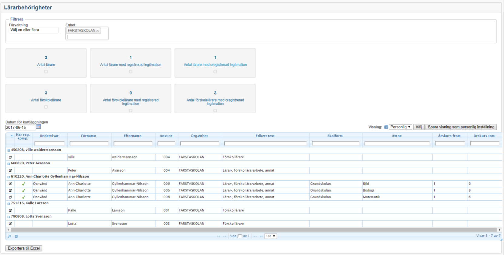This screenshot has height=255, width=504.
Task: Open the Personlig view dropdown
Action: [400, 127]
